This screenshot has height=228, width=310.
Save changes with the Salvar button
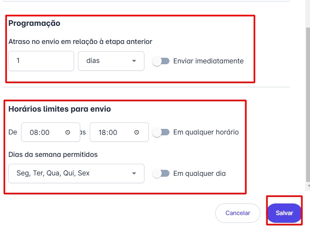coord(284,213)
